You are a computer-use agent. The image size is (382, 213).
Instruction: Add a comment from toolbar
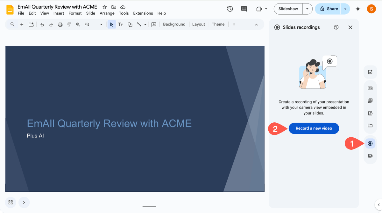(154, 24)
